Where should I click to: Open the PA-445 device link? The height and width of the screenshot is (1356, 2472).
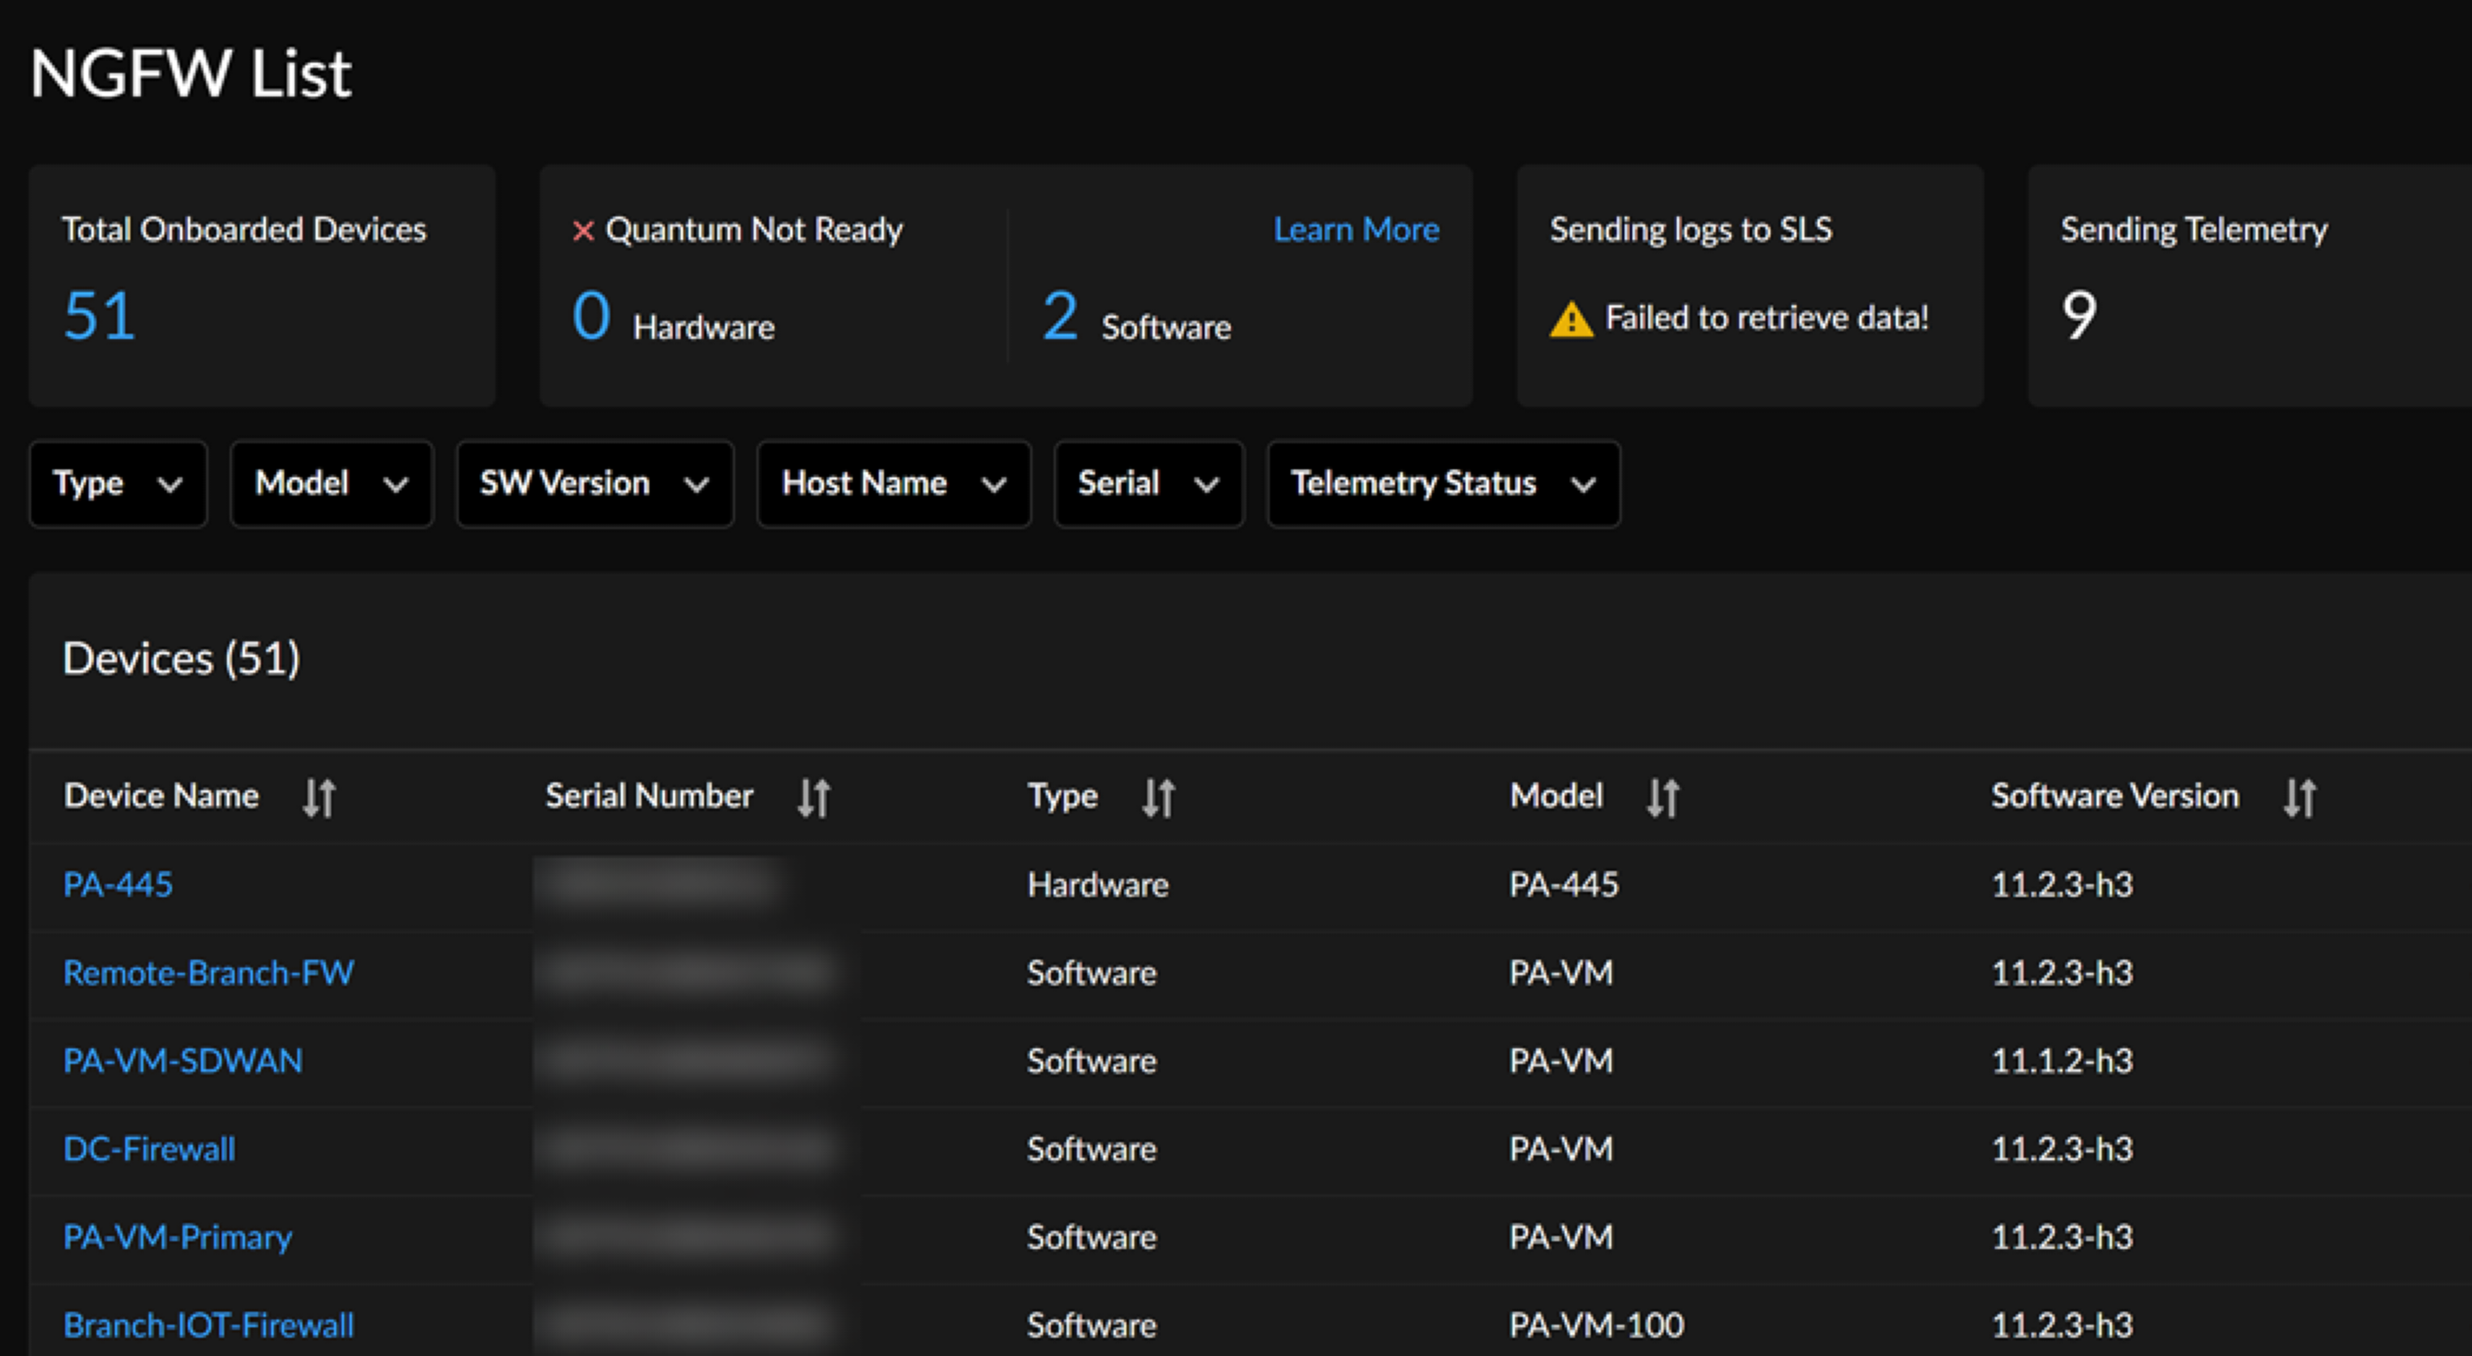tap(118, 884)
